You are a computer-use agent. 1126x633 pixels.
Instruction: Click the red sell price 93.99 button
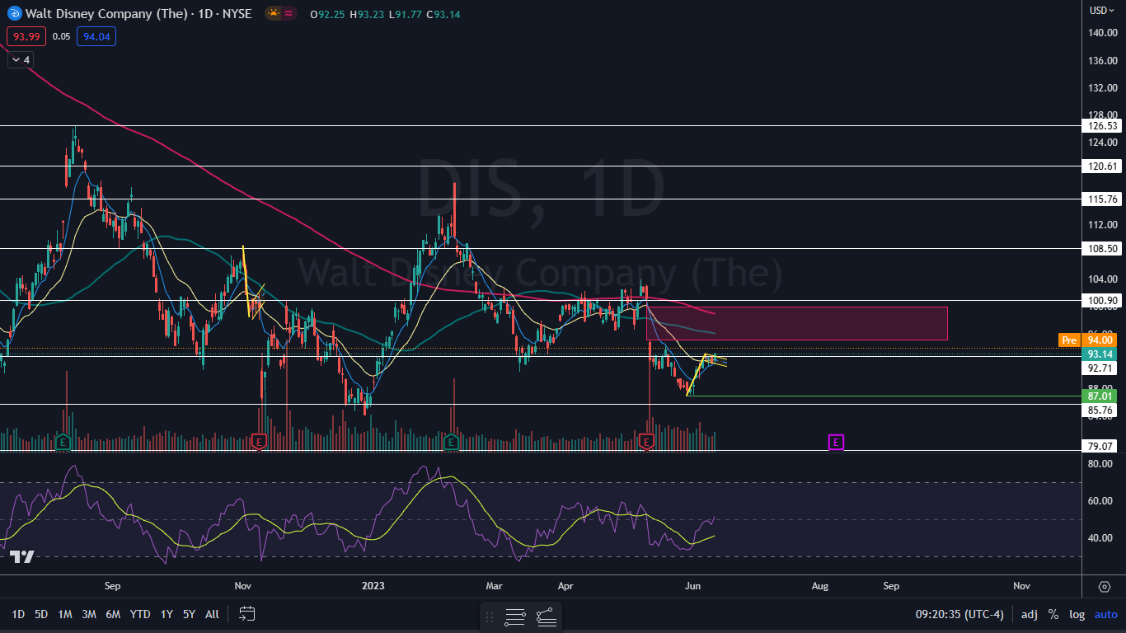click(x=26, y=36)
